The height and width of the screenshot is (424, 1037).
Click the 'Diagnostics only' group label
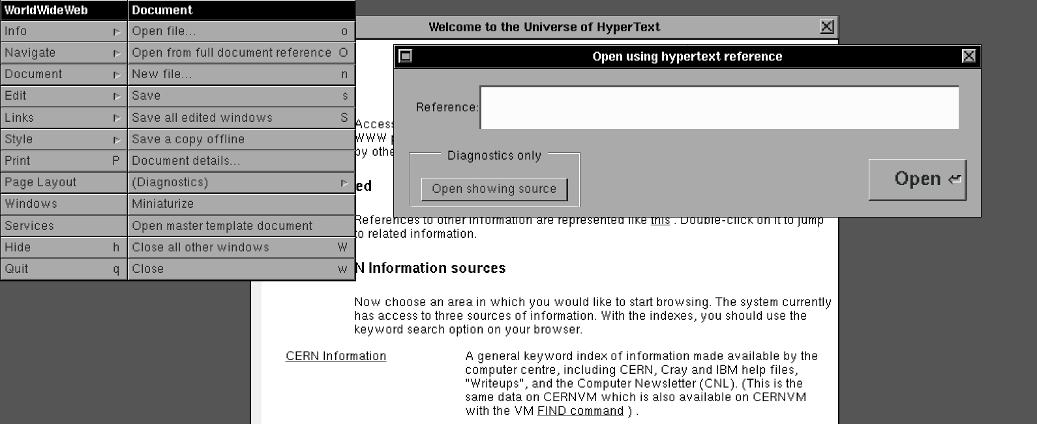click(494, 156)
